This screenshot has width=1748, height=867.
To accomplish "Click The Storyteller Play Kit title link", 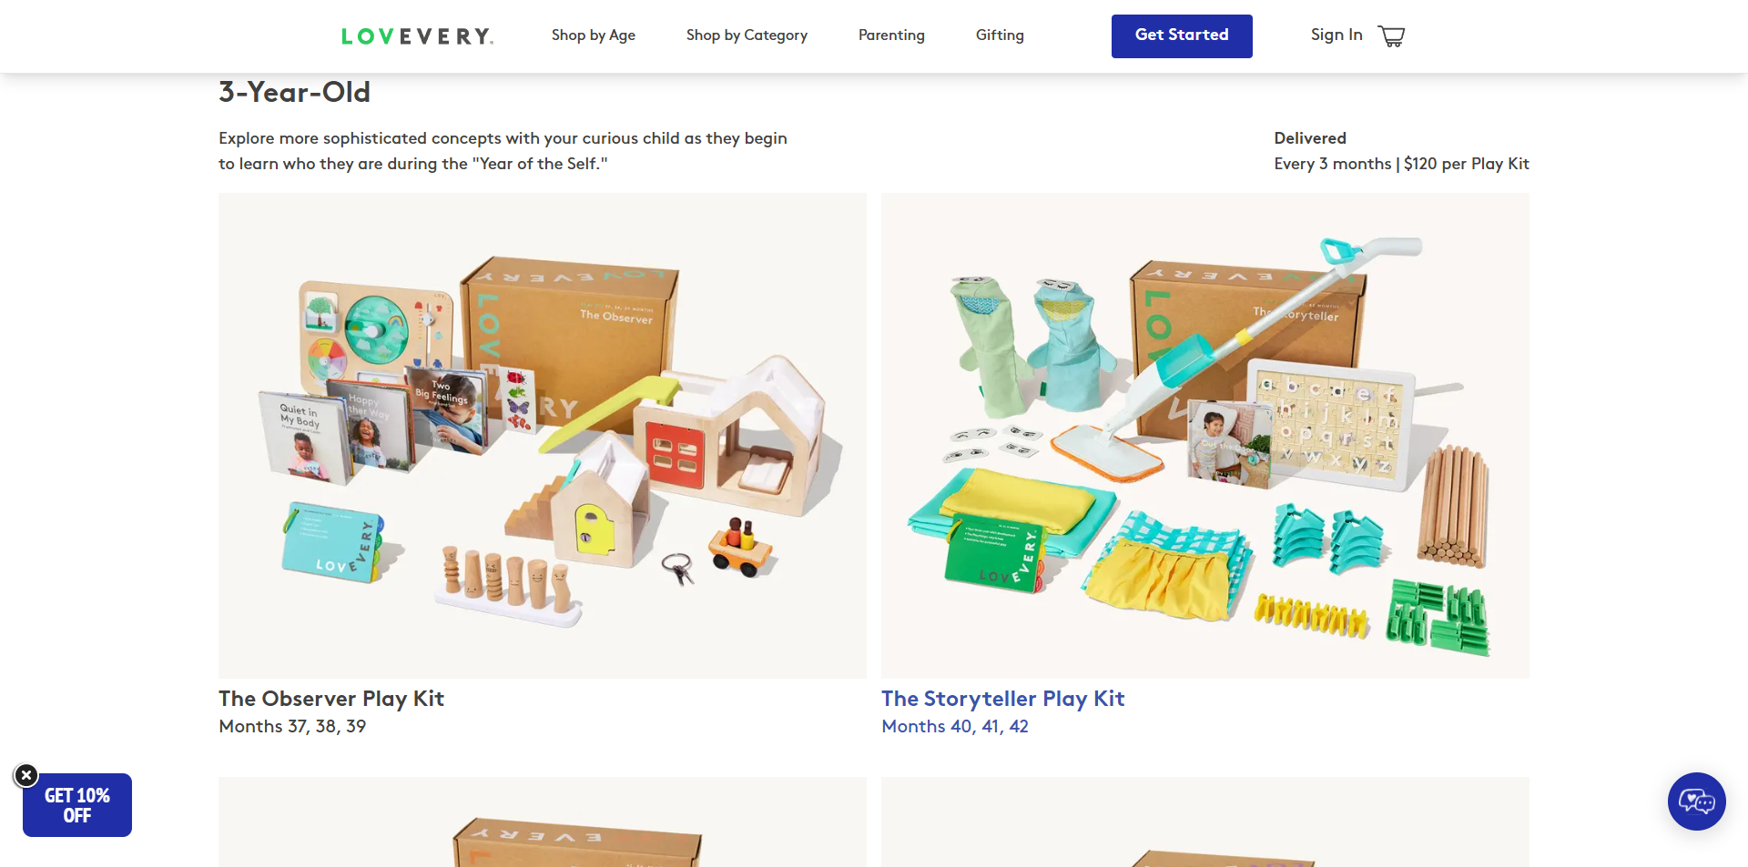I will [1003, 699].
